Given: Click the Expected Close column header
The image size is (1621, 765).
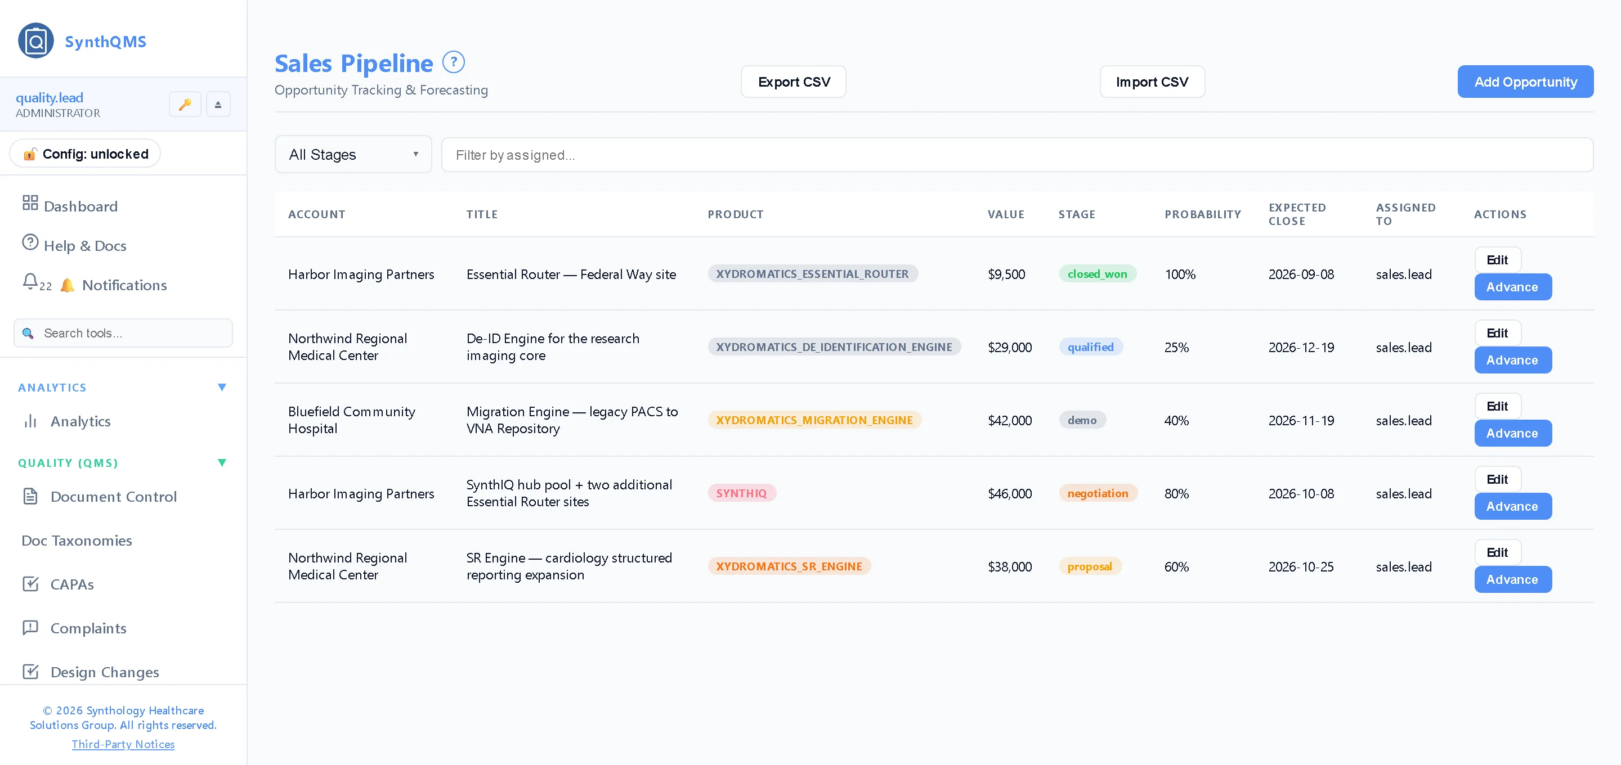Looking at the screenshot, I should click(1297, 214).
